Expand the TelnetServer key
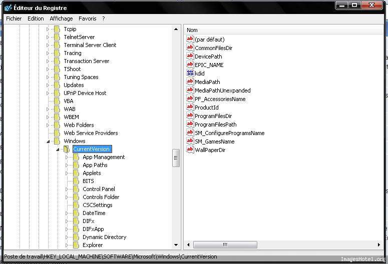388x264 pixels. click(x=48, y=37)
